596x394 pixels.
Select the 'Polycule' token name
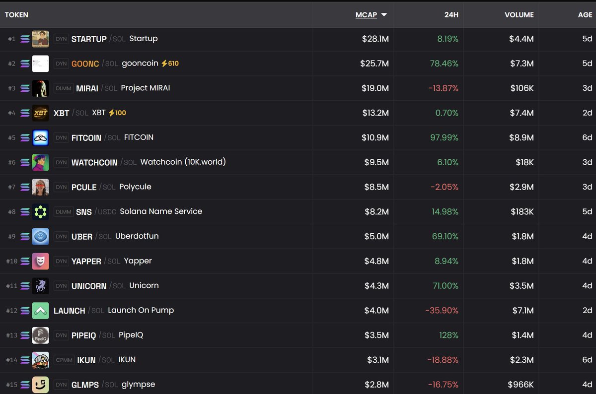(x=135, y=187)
